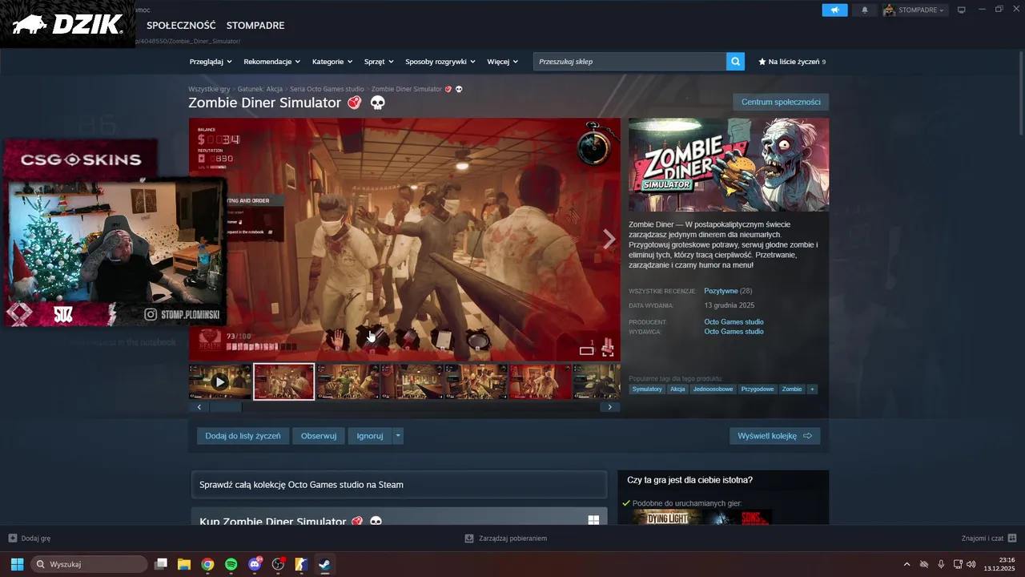Click the plus button to add tags
This screenshot has height=577, width=1025.
click(x=812, y=389)
